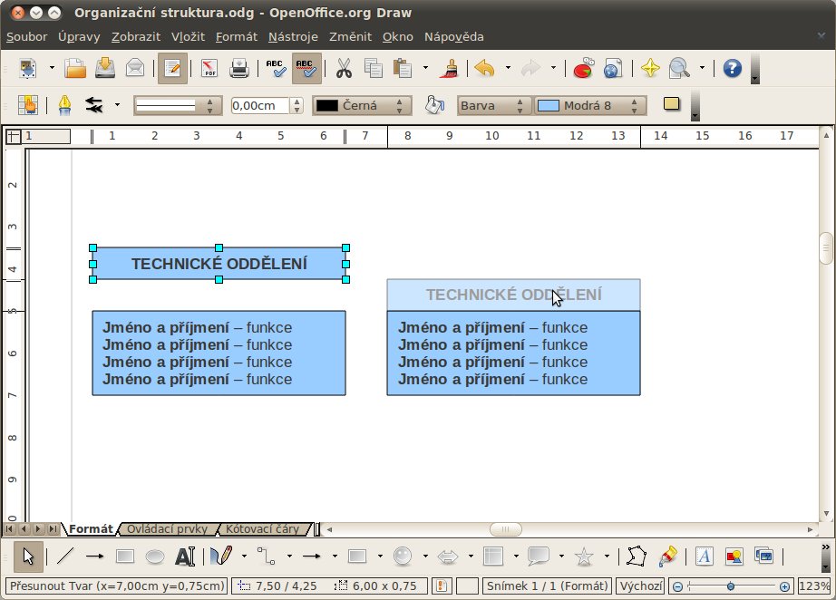Activate Format Paintbrush icon
Screen dimensions: 836x600
pos(449,68)
